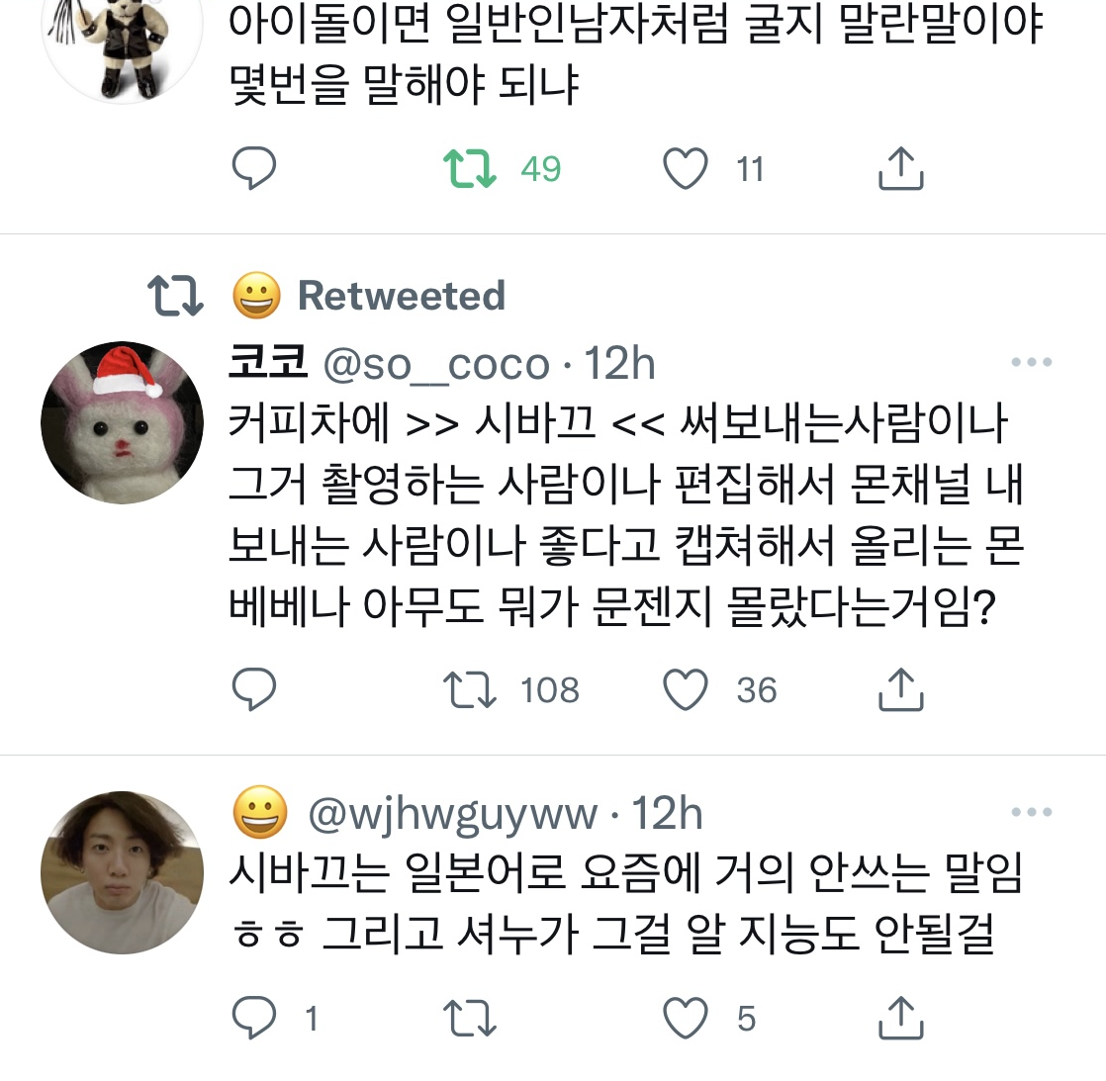Share the wjhwguyww tweet

[901, 1018]
